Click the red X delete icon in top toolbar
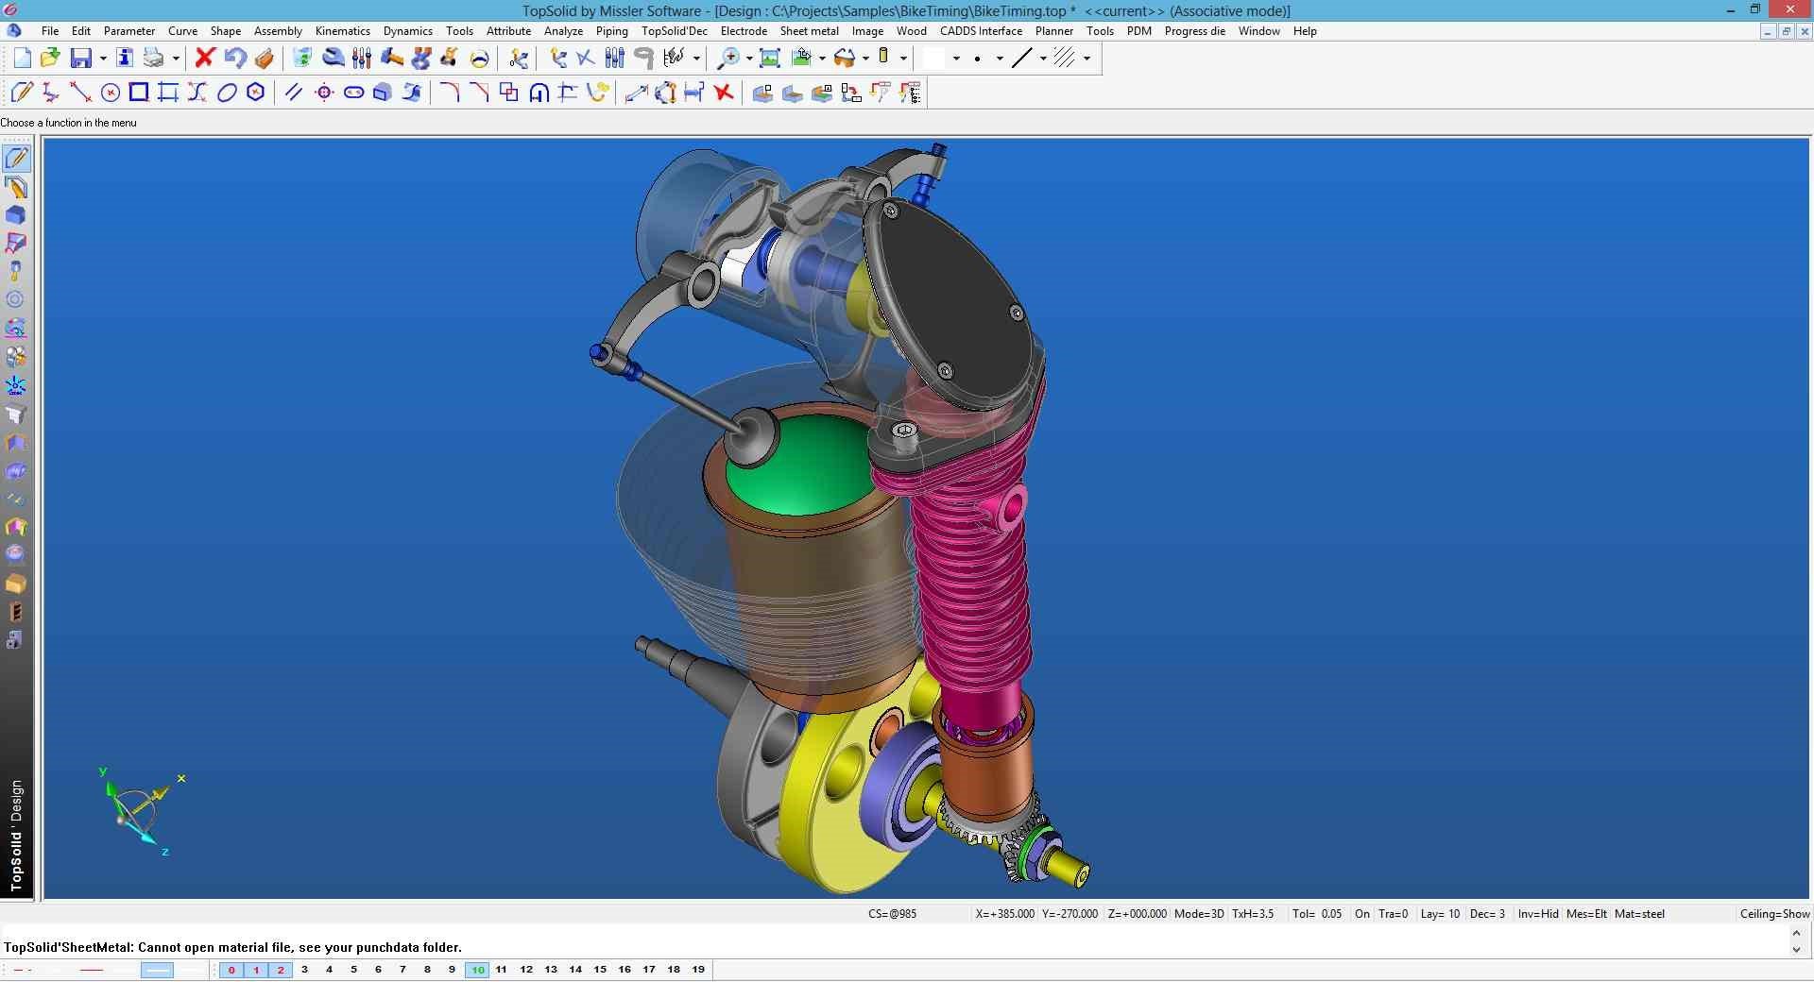Image resolution: width=1814 pixels, height=982 pixels. (x=205, y=59)
